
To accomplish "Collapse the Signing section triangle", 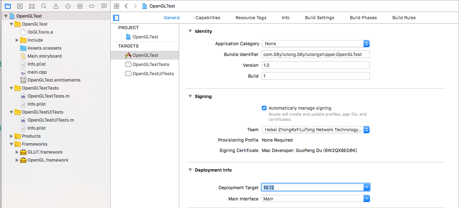I will point(190,96).
